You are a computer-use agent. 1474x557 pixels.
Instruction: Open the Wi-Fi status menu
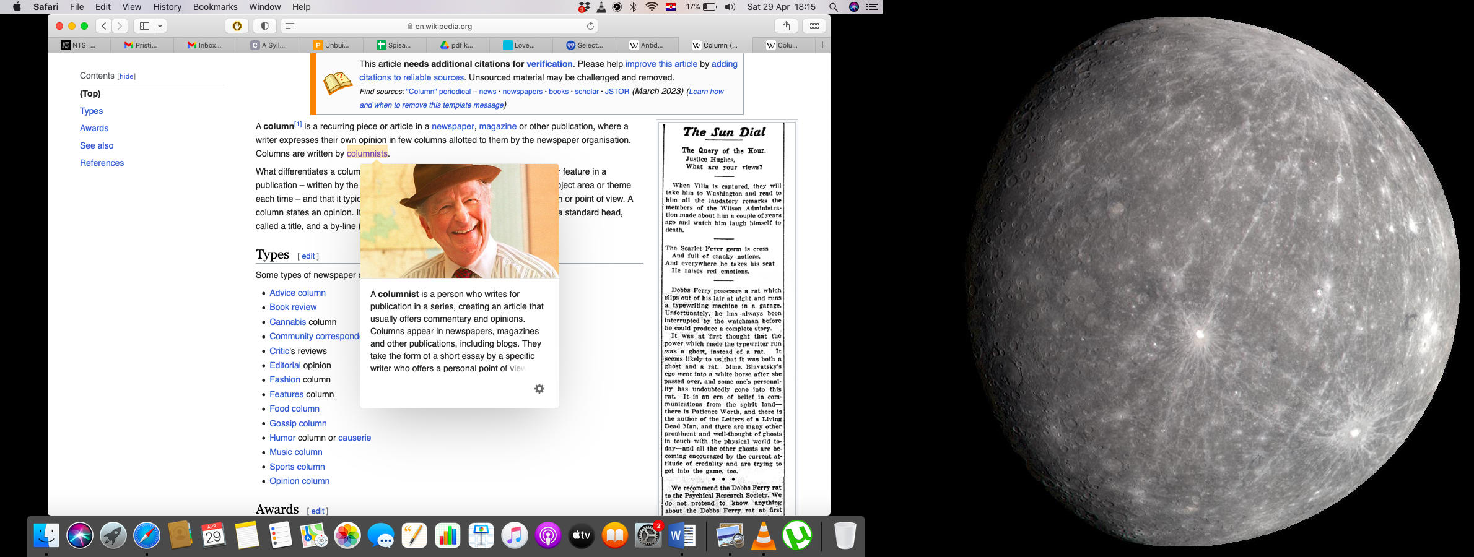[652, 7]
